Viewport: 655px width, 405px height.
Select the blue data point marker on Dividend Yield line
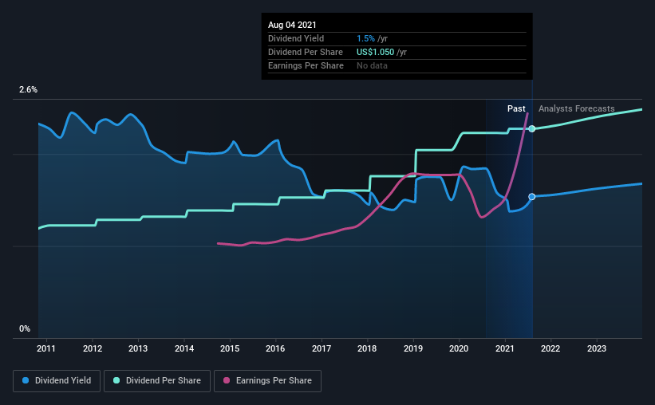[x=532, y=197]
